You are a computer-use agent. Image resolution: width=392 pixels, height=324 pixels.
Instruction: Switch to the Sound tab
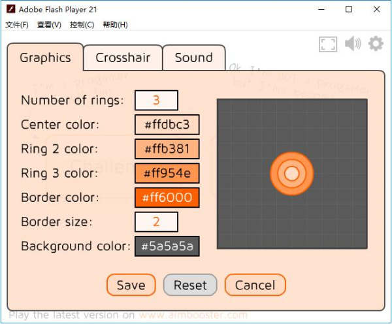pyautogui.click(x=193, y=57)
